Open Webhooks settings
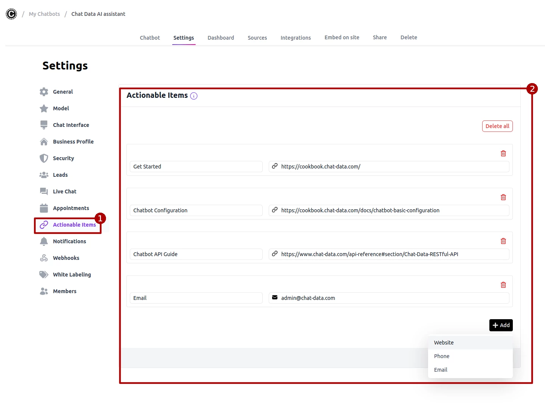Image resolution: width=545 pixels, height=414 pixels. 66,258
